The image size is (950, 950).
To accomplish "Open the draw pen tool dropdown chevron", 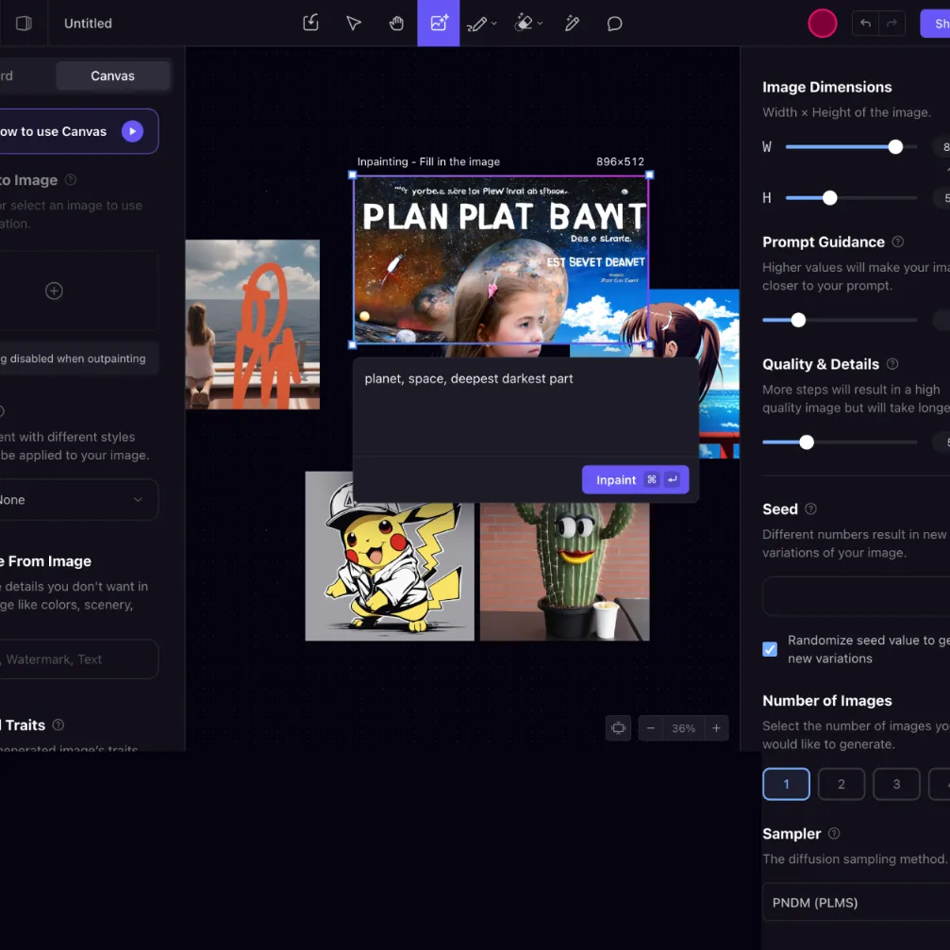I will (x=494, y=25).
